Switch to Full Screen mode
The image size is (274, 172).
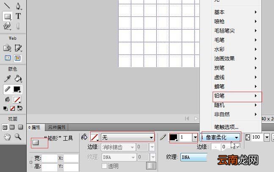[x=21, y=127]
